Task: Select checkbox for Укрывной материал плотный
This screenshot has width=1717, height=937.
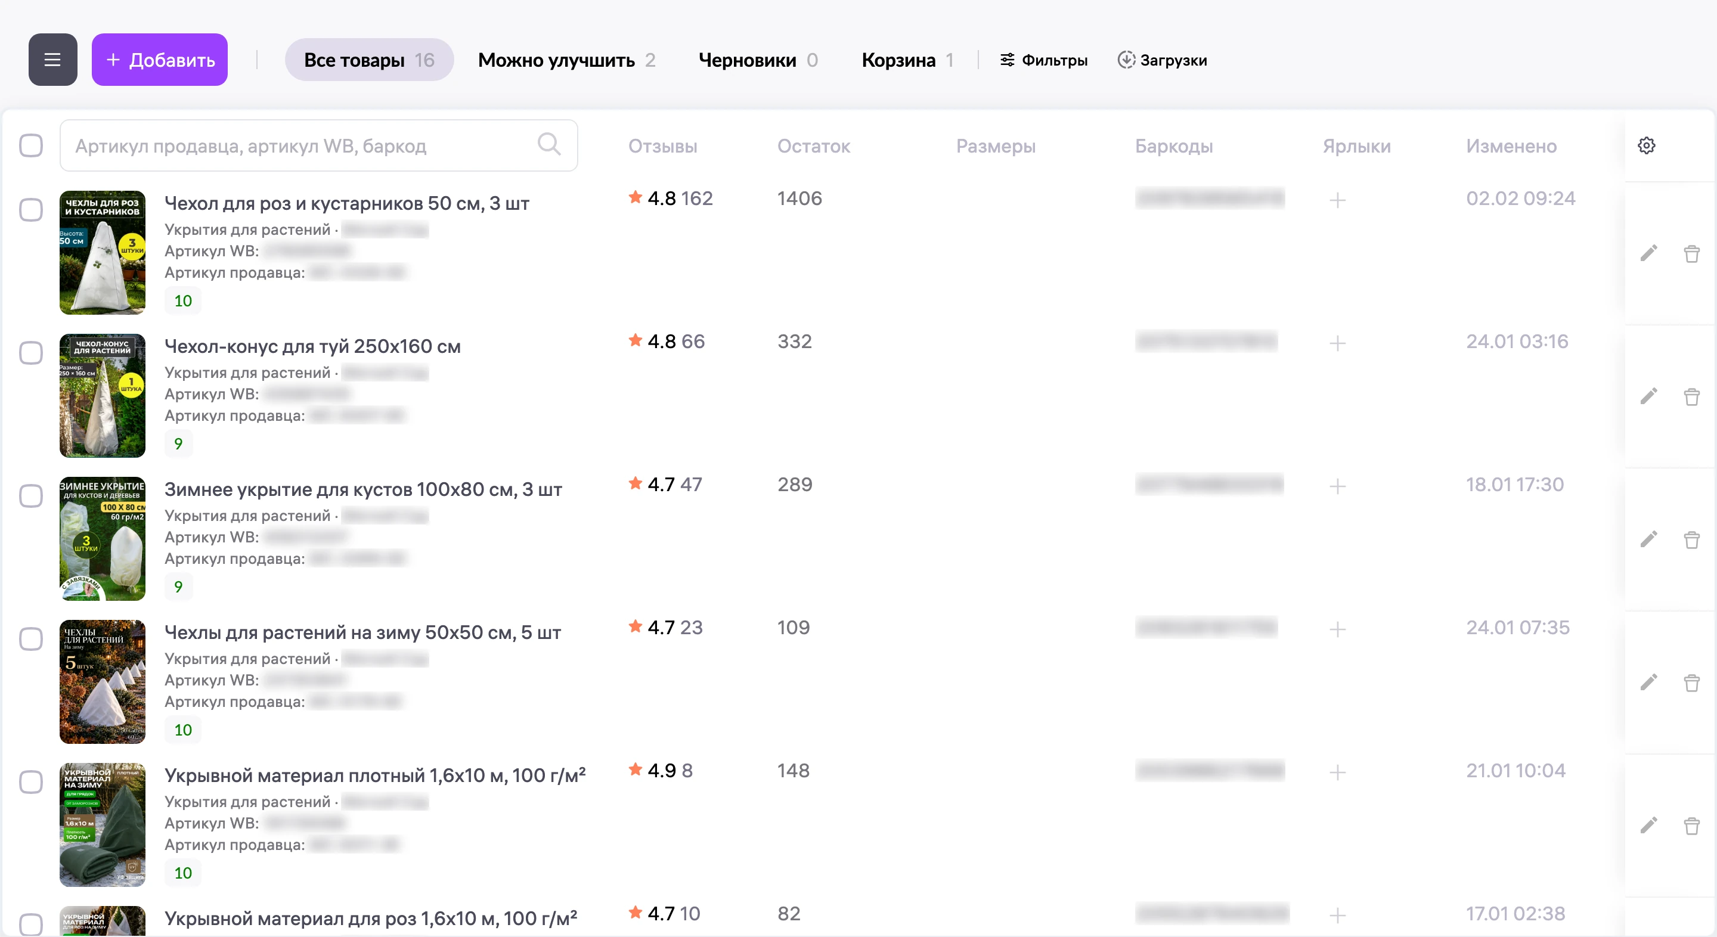Action: (x=30, y=781)
